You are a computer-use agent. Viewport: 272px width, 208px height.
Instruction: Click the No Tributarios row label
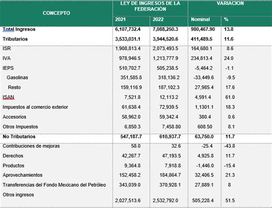point(19,136)
